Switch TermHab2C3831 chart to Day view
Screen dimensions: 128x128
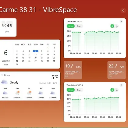(79, 26)
